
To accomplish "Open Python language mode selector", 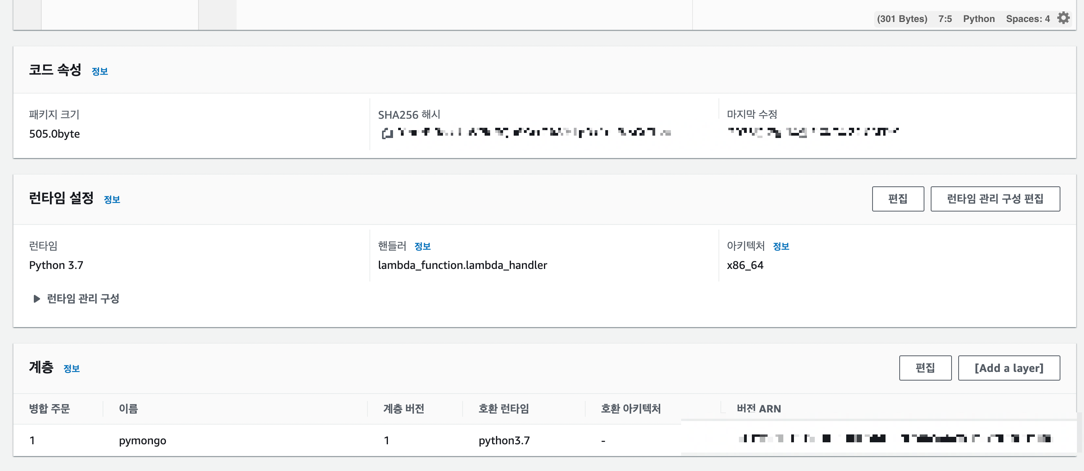I will (978, 19).
